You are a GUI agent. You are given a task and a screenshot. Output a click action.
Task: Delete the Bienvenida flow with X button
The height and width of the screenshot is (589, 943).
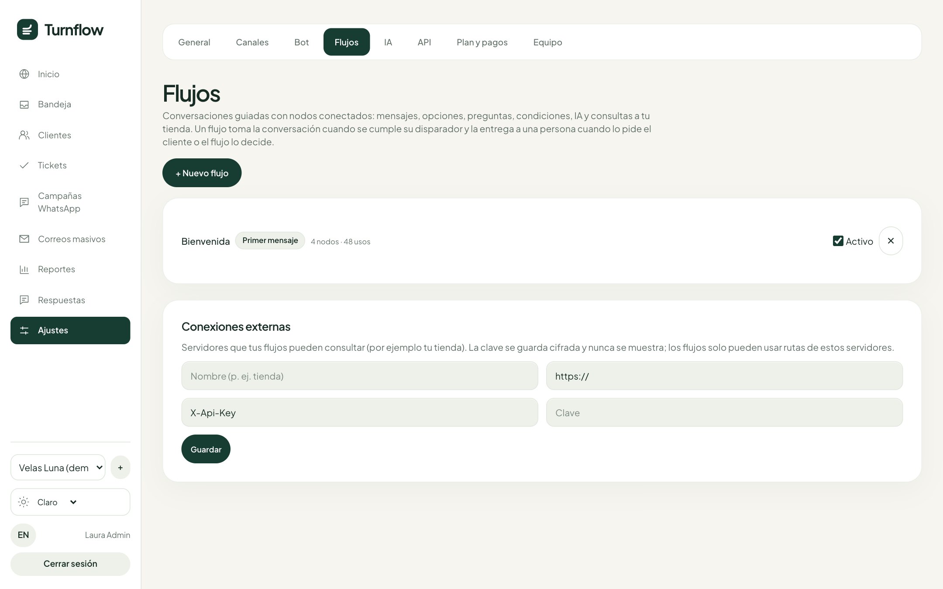click(891, 241)
